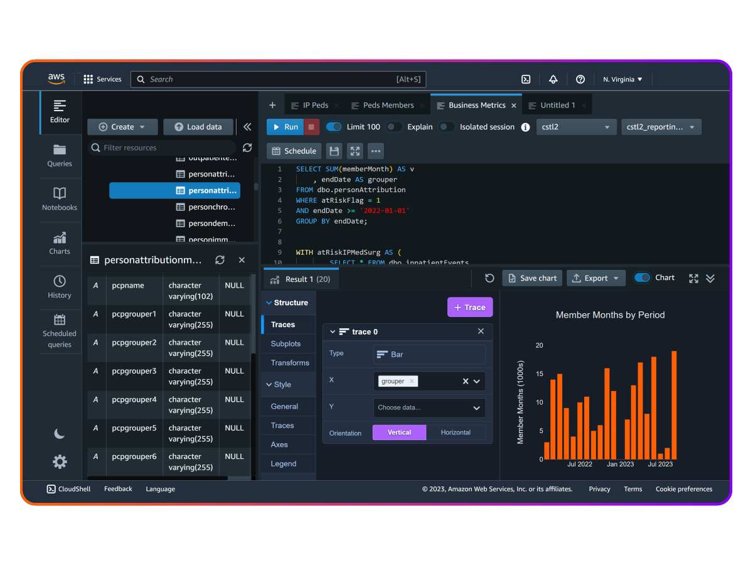This screenshot has width=753, height=565.
Task: Click the notifications bell icon
Action: pos(553,79)
